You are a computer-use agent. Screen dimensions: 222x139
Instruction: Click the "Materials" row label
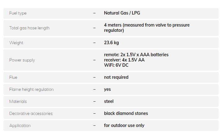point(18,102)
